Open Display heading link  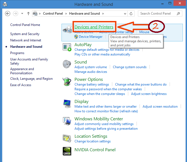tap(81, 102)
